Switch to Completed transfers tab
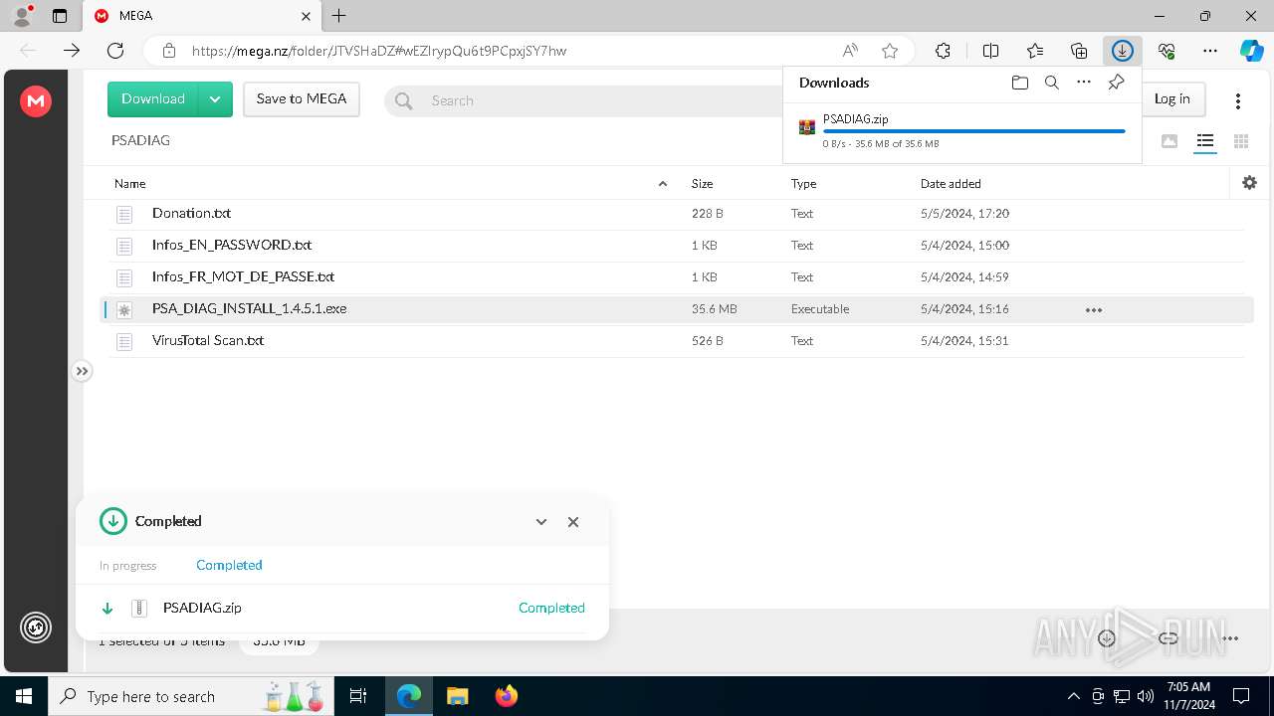 (229, 565)
